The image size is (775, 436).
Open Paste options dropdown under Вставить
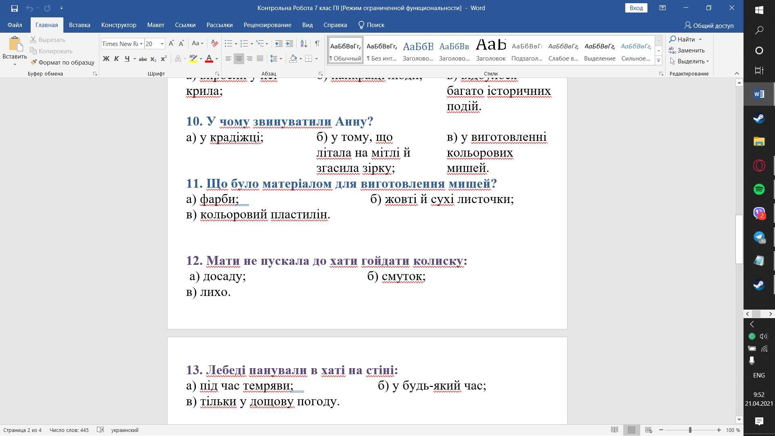15,65
